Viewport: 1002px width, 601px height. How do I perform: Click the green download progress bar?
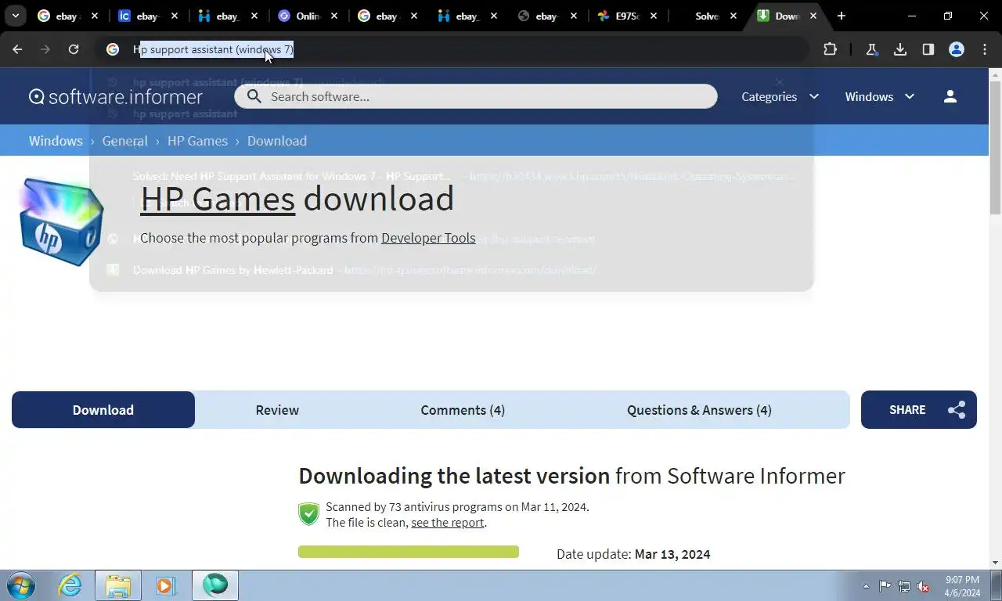pyautogui.click(x=409, y=552)
